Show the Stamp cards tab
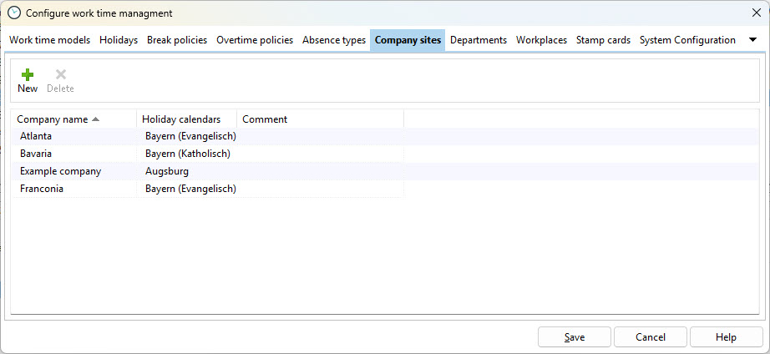 click(603, 40)
